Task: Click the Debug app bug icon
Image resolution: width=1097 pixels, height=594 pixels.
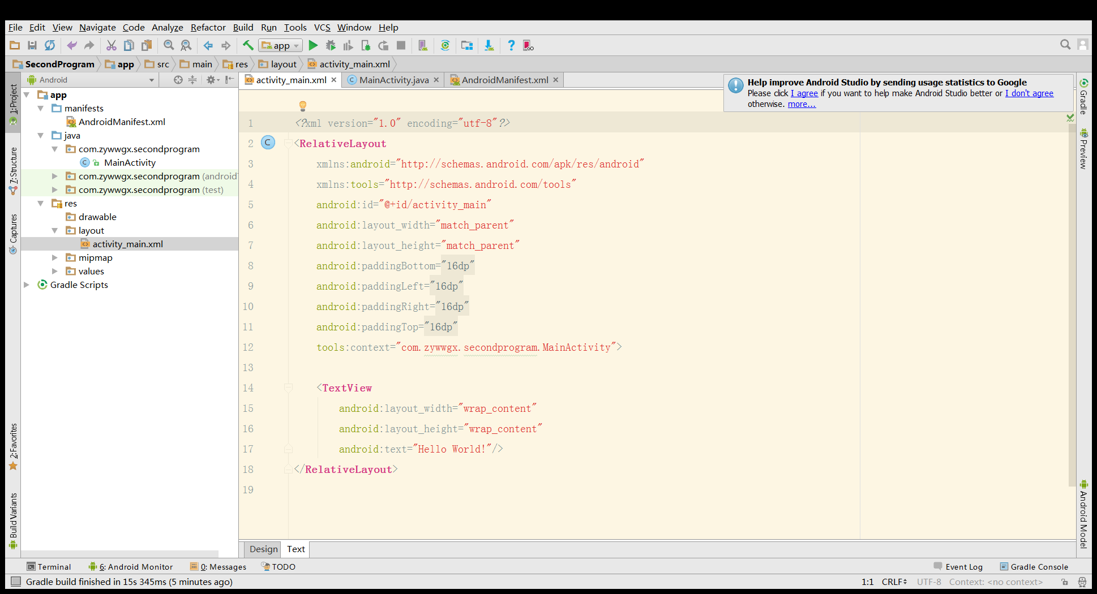Action: [x=331, y=46]
